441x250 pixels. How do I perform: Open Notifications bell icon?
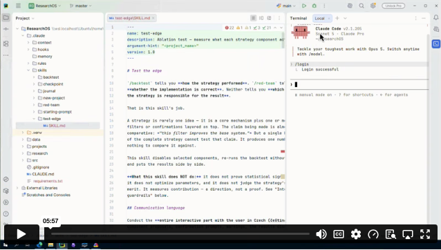coord(436,17)
